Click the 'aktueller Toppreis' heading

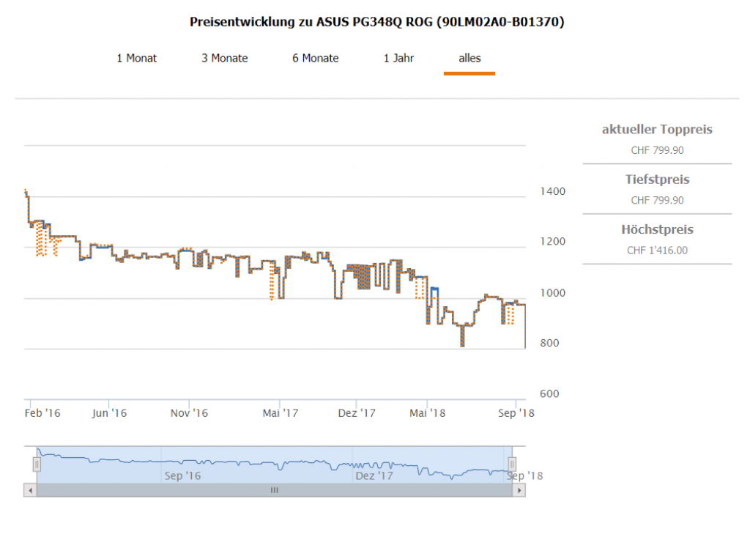tap(657, 130)
